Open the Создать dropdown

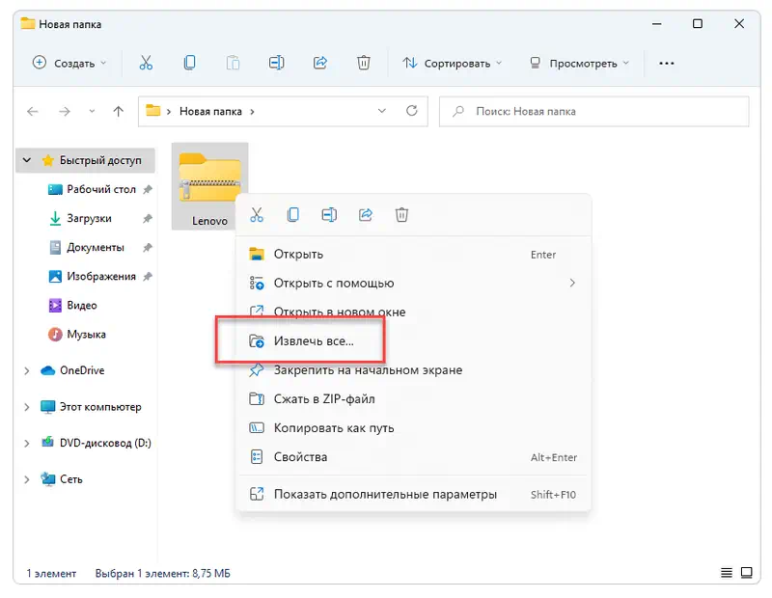click(69, 63)
